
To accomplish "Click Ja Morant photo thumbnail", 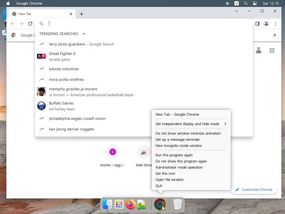I will 41,92.
